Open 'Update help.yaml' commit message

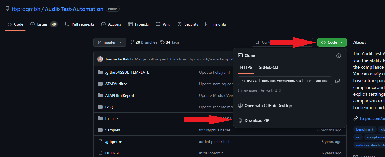[x=214, y=72]
